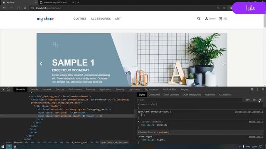Click the Edge browser taskbar icon

pos(9,147)
